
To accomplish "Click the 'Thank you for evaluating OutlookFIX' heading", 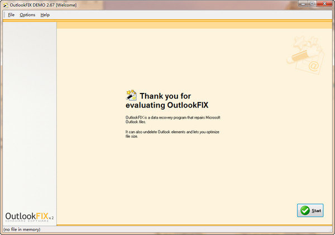I will (x=167, y=101).
